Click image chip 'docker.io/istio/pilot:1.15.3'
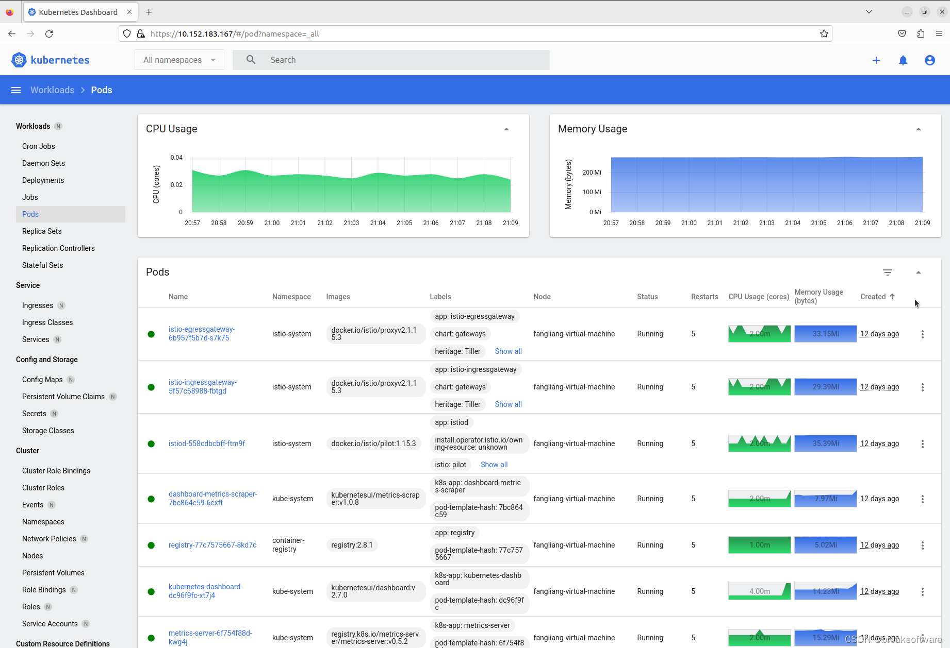Viewport: 950px width, 648px height. pyautogui.click(x=373, y=444)
